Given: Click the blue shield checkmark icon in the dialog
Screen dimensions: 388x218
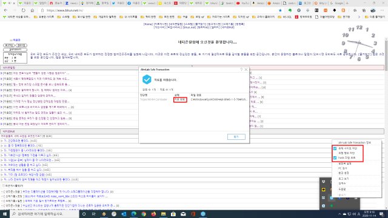Looking at the screenshot, I should 147,79.
